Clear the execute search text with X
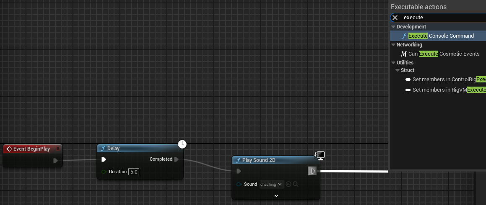486x205 pixels. (395, 18)
